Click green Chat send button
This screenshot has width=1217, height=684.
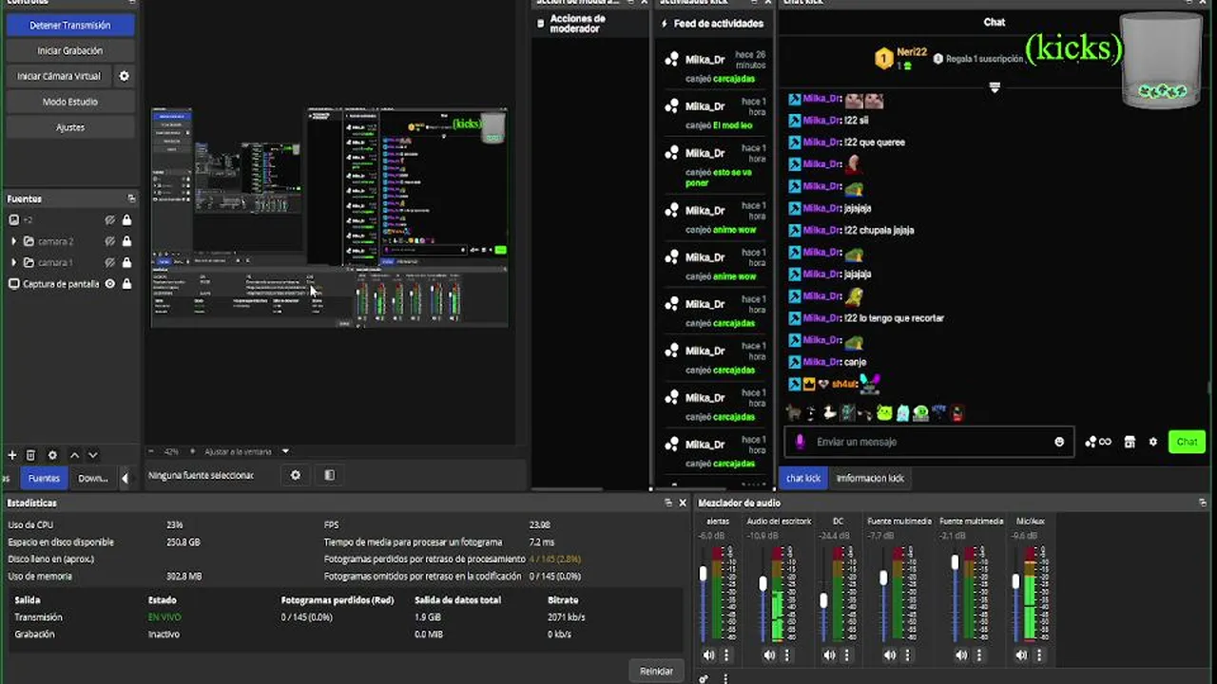tap(1187, 442)
